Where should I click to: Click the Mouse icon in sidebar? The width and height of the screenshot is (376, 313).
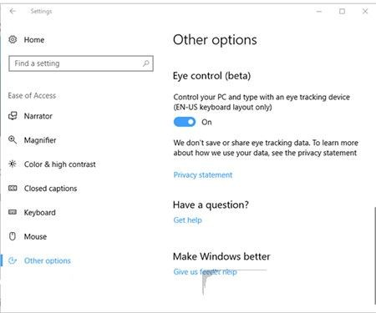tap(13, 236)
